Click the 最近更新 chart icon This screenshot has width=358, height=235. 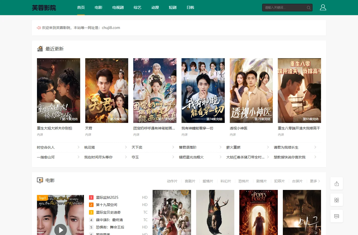point(40,49)
